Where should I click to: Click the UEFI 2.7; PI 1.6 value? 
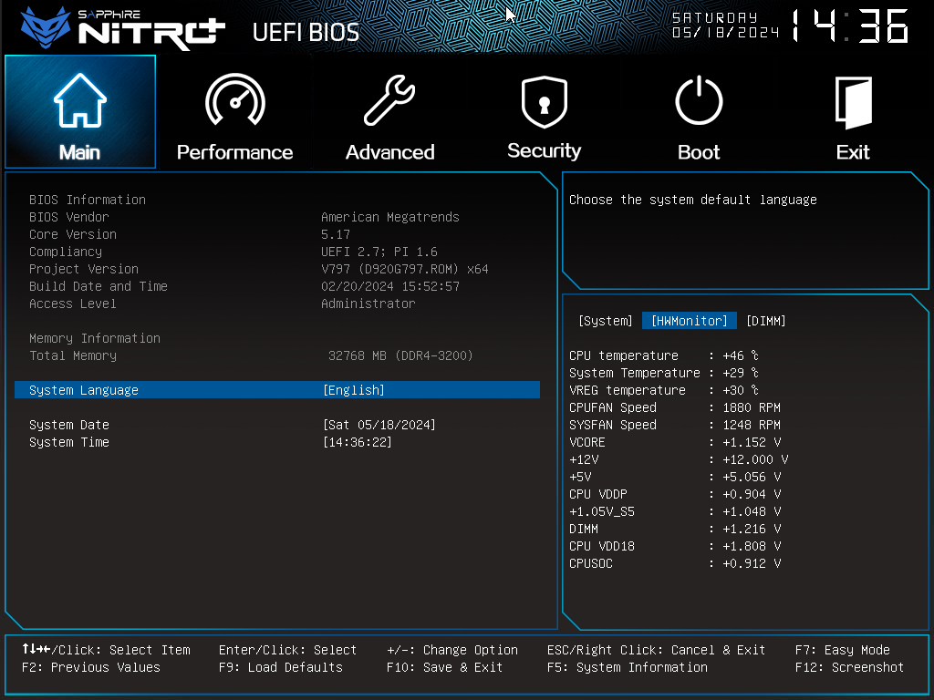click(x=379, y=252)
